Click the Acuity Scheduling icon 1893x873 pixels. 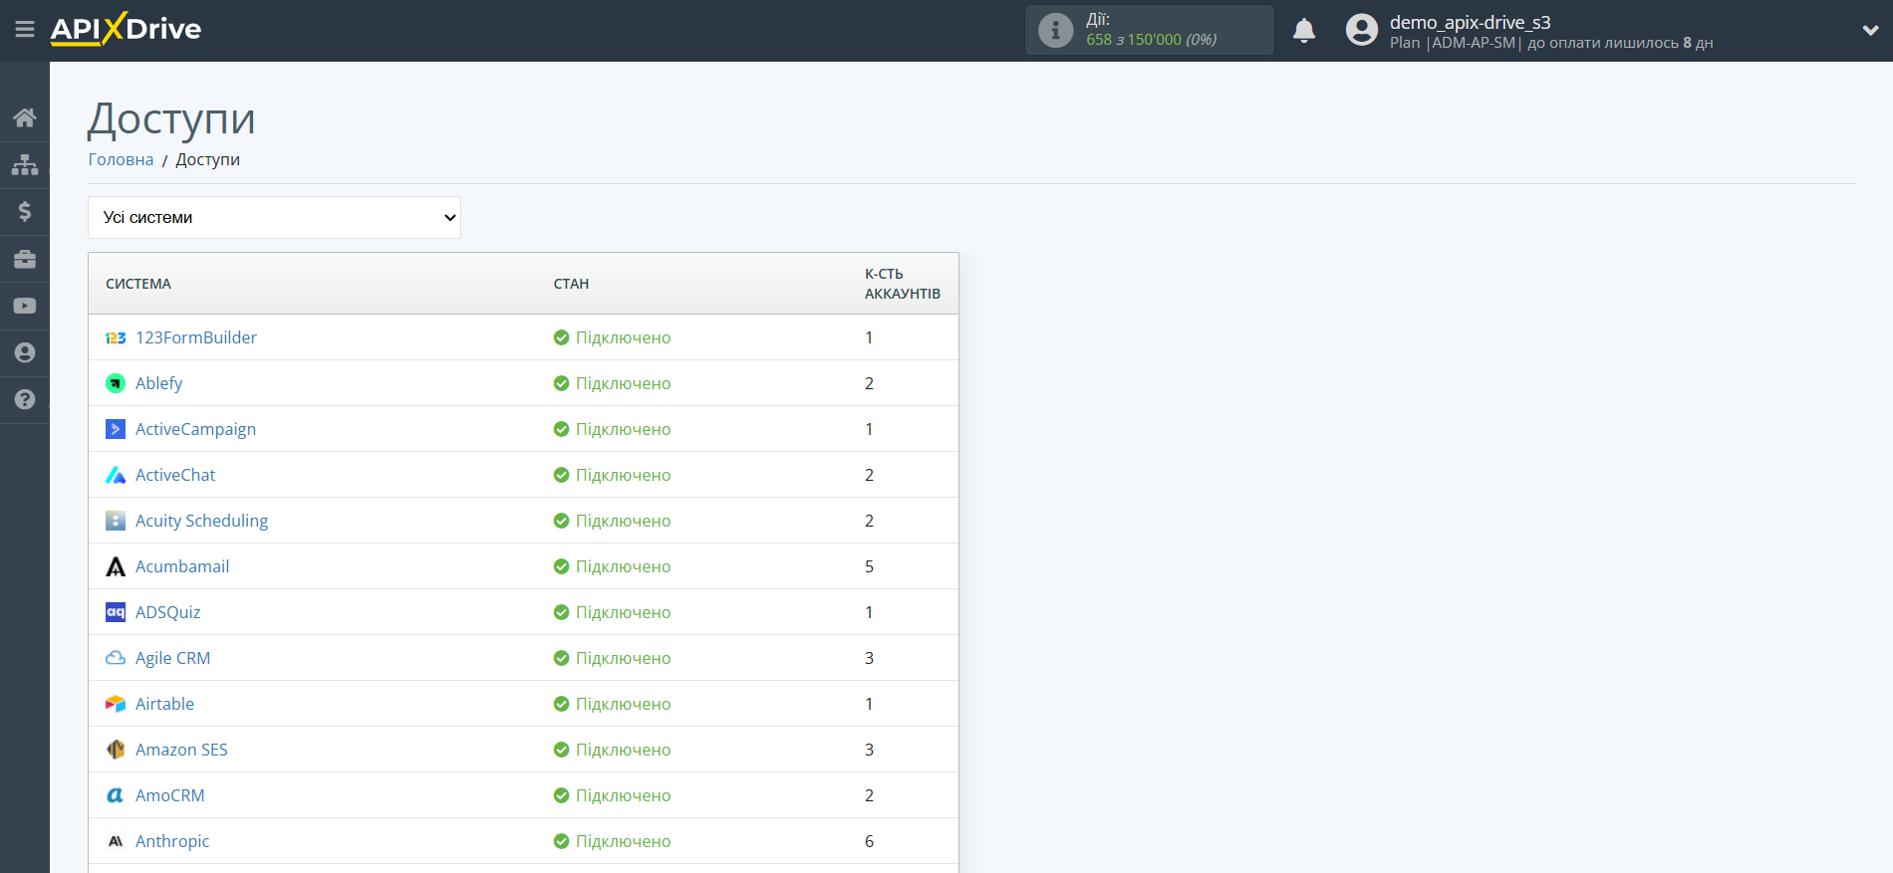[x=116, y=521]
